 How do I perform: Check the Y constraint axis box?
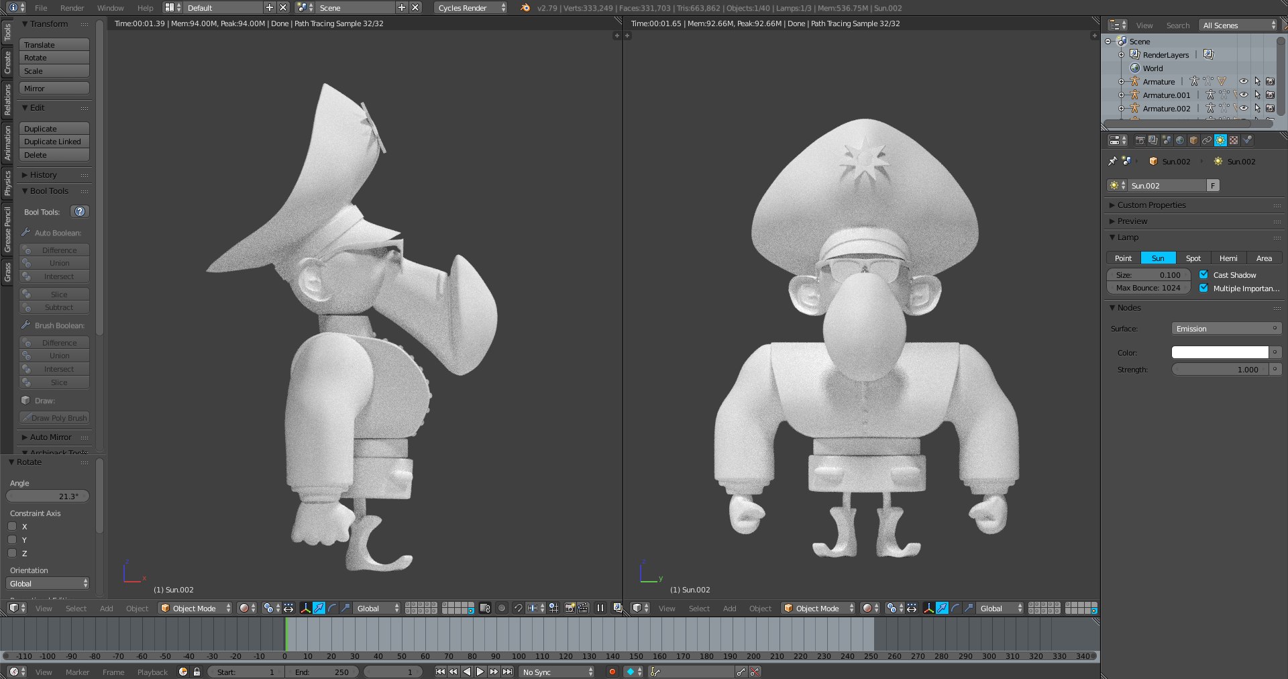(12, 539)
